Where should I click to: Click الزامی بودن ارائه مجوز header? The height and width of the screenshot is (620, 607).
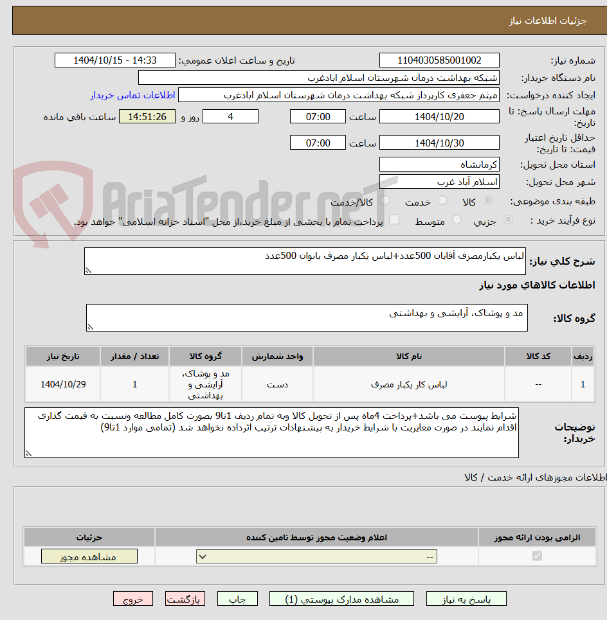537,537
